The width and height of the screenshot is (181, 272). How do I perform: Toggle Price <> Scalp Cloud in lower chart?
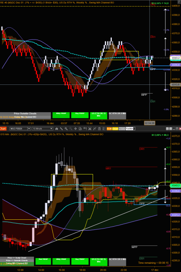[17, 258]
